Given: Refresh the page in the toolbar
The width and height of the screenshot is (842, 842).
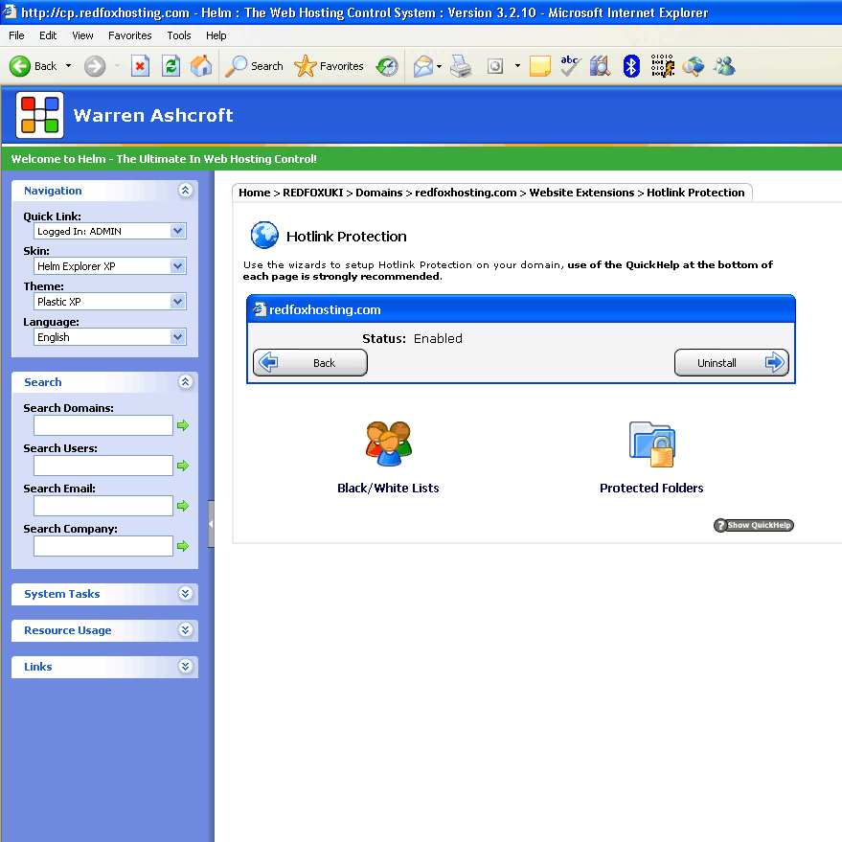Looking at the screenshot, I should (171, 67).
